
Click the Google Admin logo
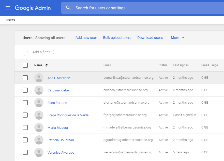click(x=33, y=8)
